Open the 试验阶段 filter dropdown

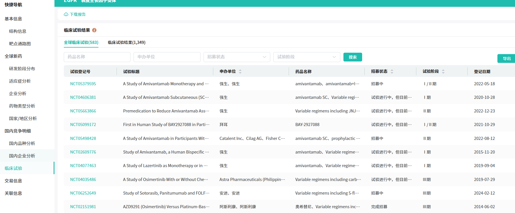click(x=306, y=57)
